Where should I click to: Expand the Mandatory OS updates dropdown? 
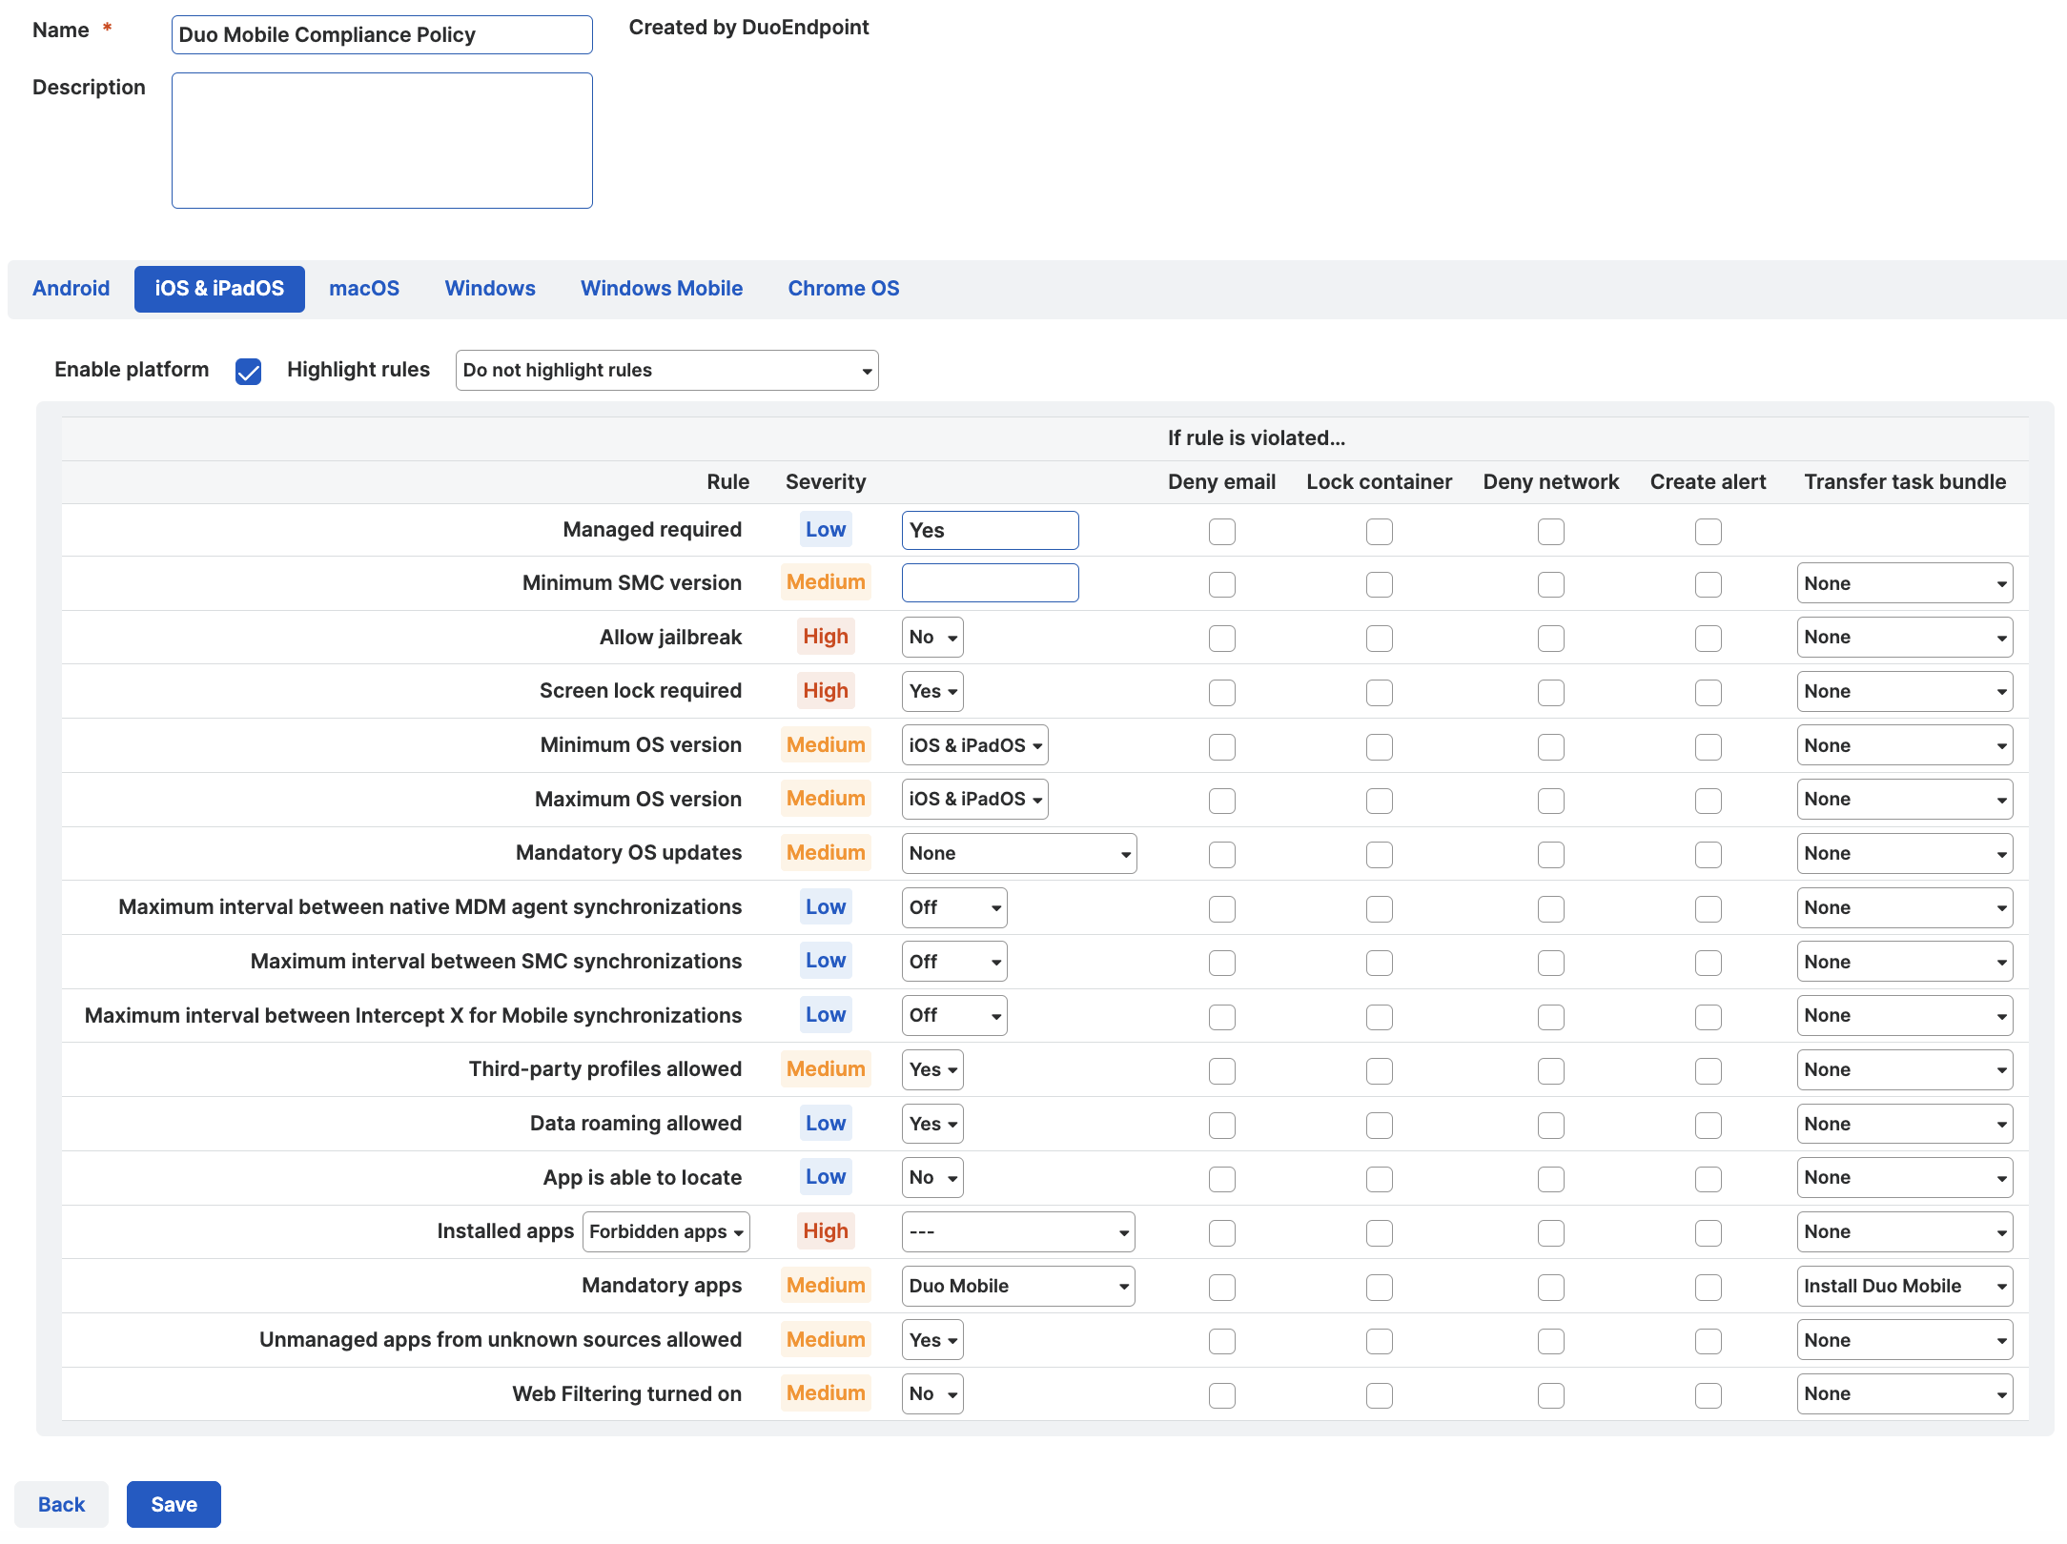[1018, 853]
